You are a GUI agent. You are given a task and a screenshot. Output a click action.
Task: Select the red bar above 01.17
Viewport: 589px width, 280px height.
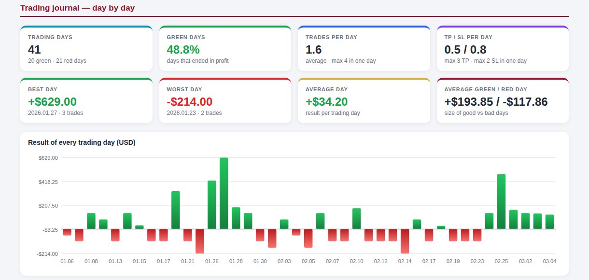pos(164,235)
